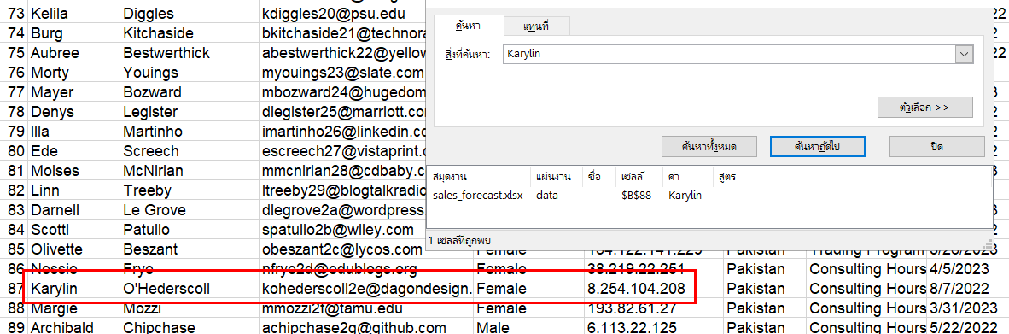
Task: Select cell containing McNirlan
Action: pyautogui.click(x=190, y=171)
